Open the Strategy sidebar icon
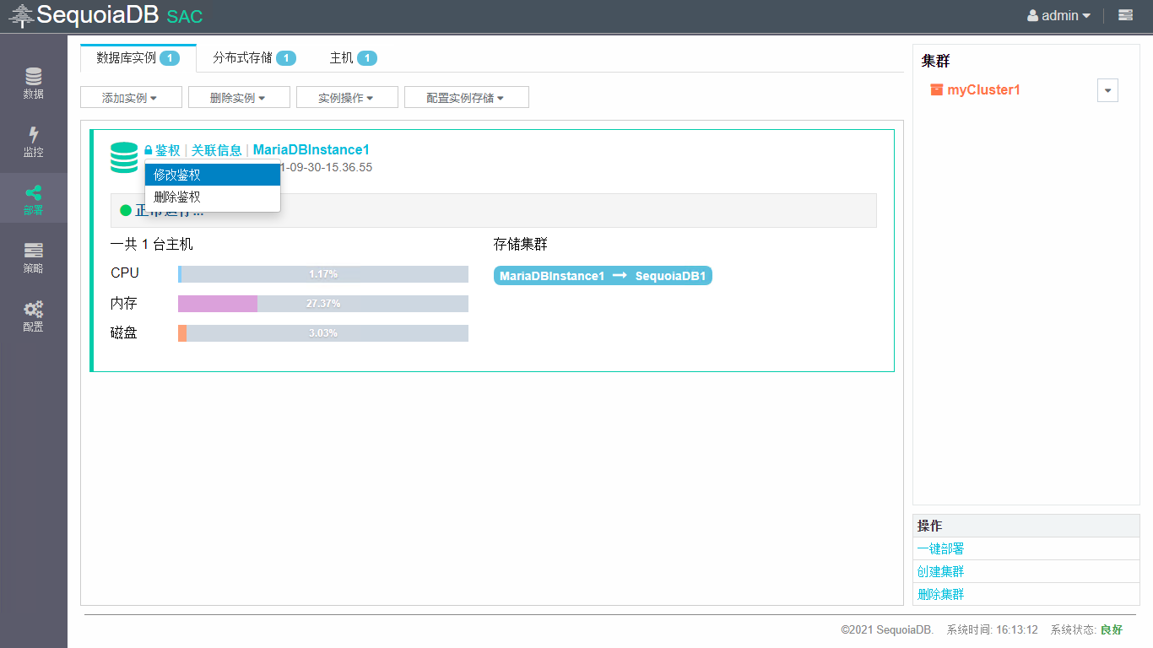Screen dimensions: 1153x648 tap(33, 256)
